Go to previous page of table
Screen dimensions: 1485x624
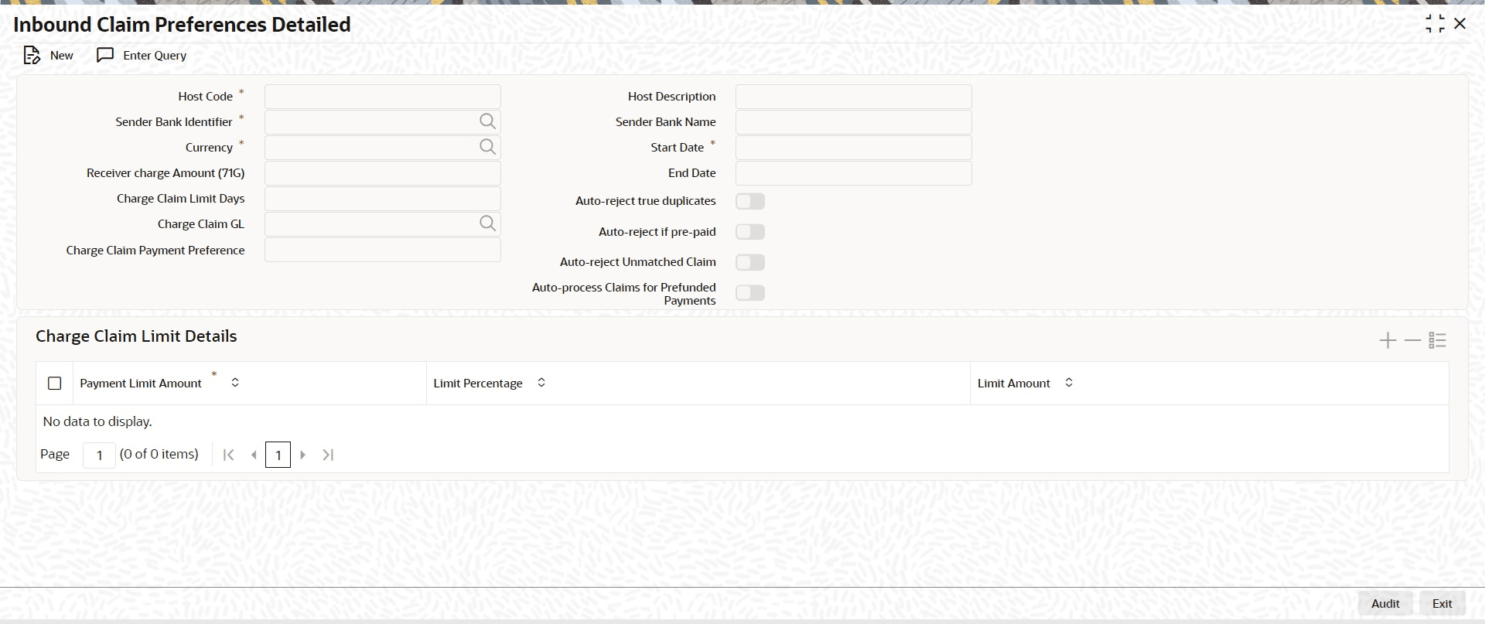click(254, 455)
